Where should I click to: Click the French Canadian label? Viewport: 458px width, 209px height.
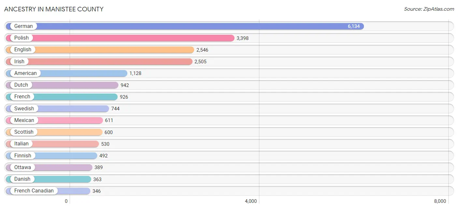(x=34, y=191)
